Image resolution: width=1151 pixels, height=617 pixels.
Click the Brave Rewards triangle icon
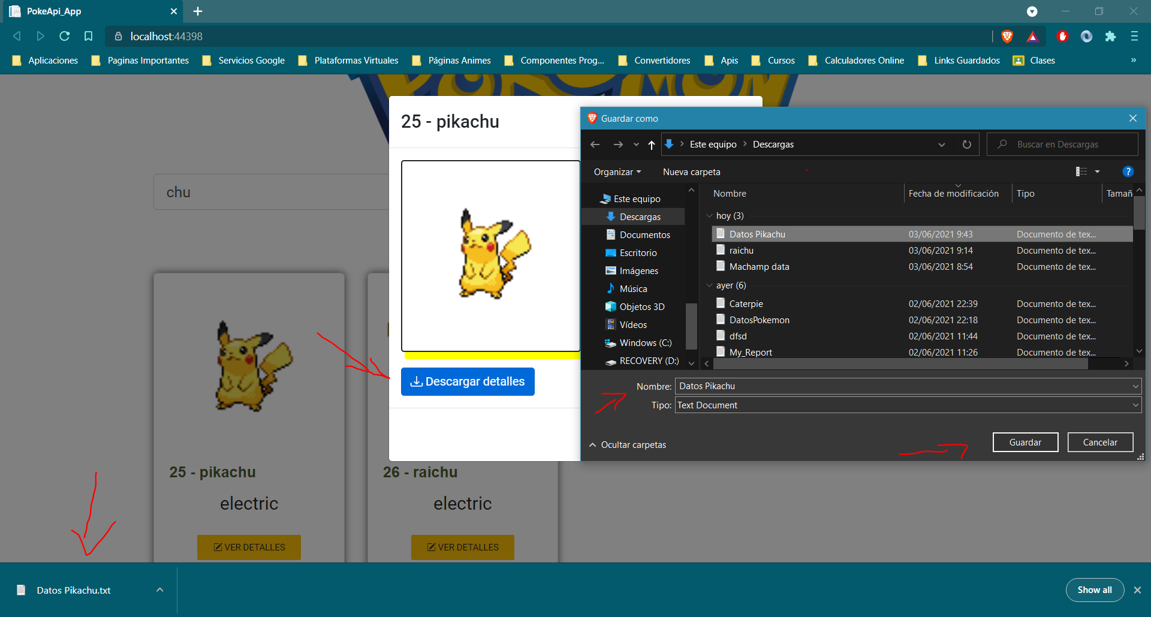point(1032,36)
